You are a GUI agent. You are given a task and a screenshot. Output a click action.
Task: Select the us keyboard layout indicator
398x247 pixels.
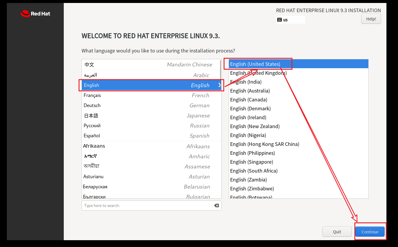pos(290,20)
